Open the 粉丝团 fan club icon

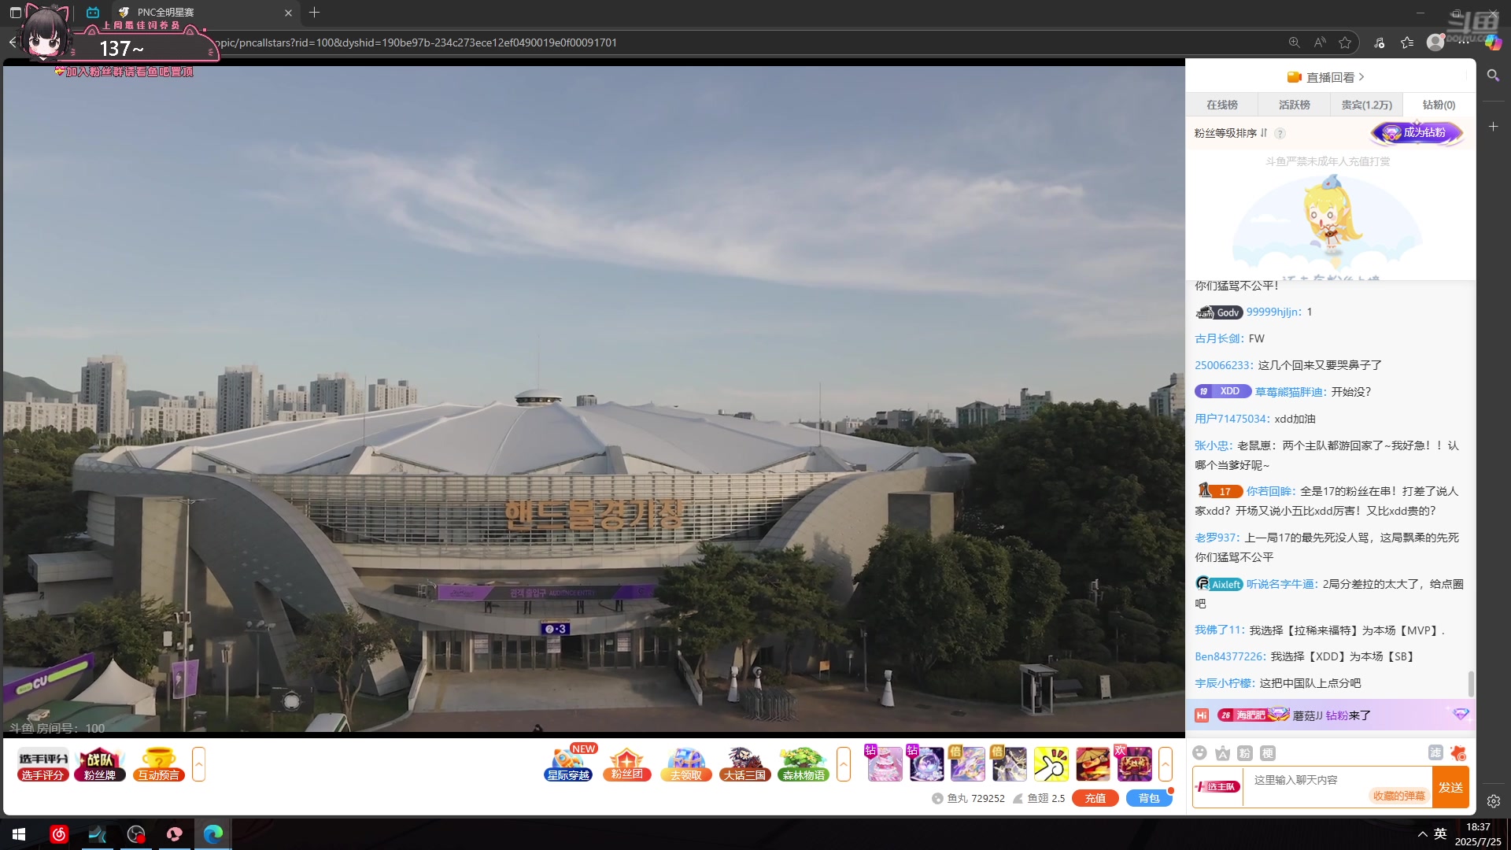626,764
